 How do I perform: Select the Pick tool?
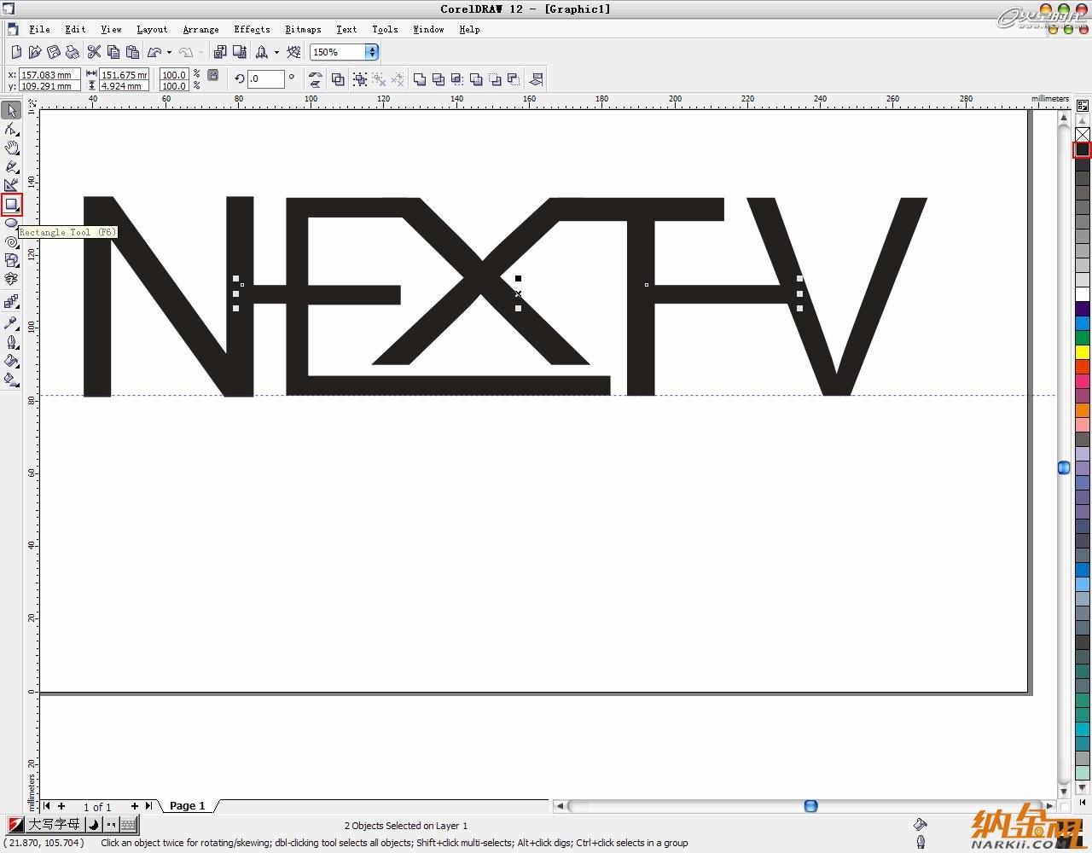coord(11,111)
